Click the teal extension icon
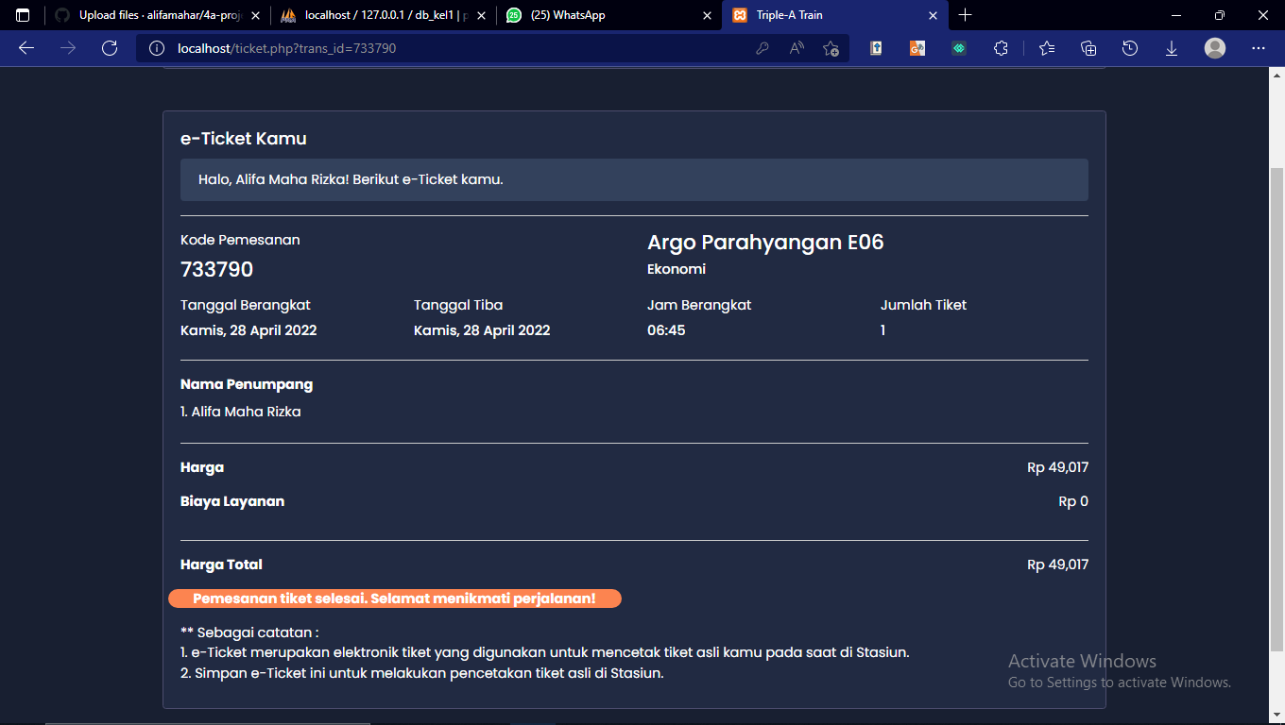 pyautogui.click(x=958, y=47)
